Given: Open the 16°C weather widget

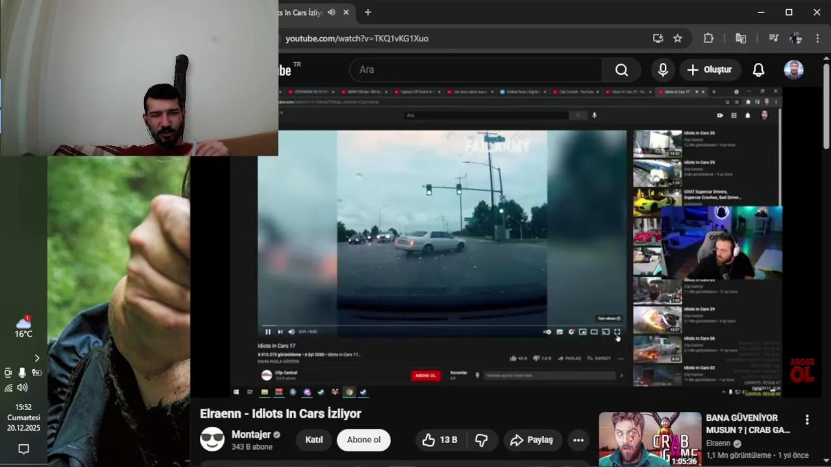Looking at the screenshot, I should (23, 328).
